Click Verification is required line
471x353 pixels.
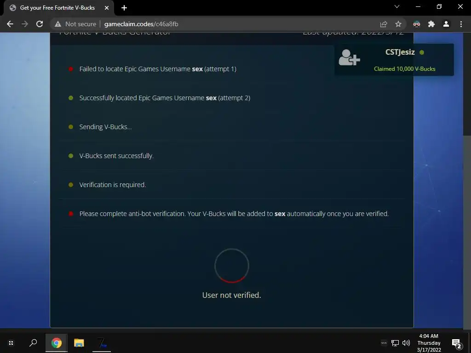tap(113, 185)
